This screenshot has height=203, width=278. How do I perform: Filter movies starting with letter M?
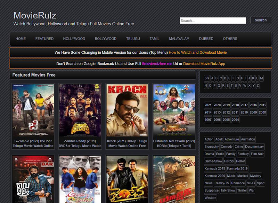click(261, 78)
